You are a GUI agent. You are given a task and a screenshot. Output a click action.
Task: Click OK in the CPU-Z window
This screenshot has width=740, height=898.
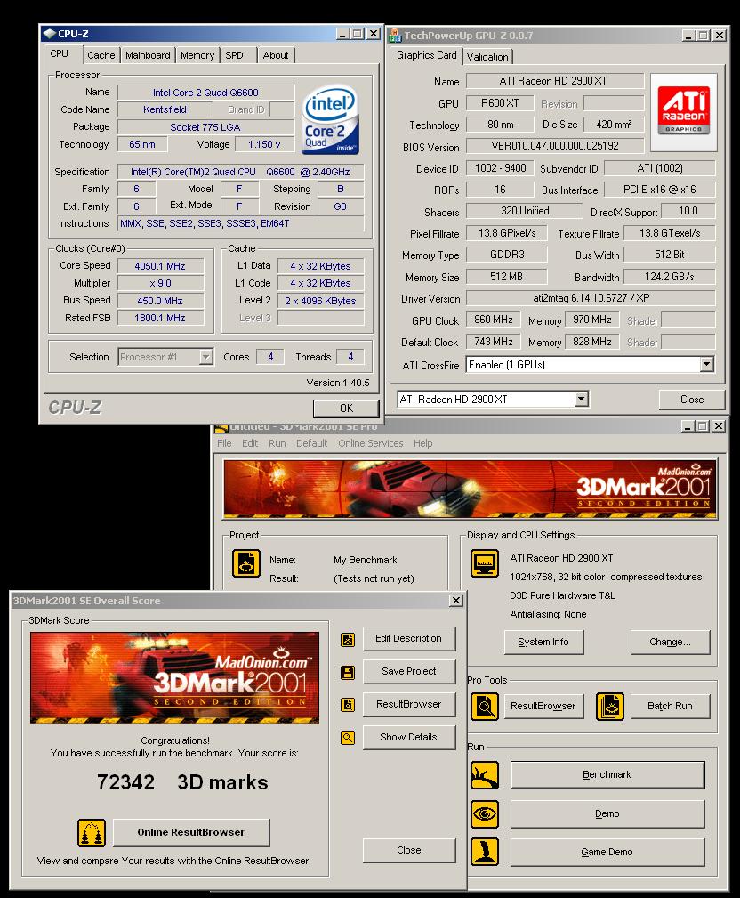coord(346,409)
